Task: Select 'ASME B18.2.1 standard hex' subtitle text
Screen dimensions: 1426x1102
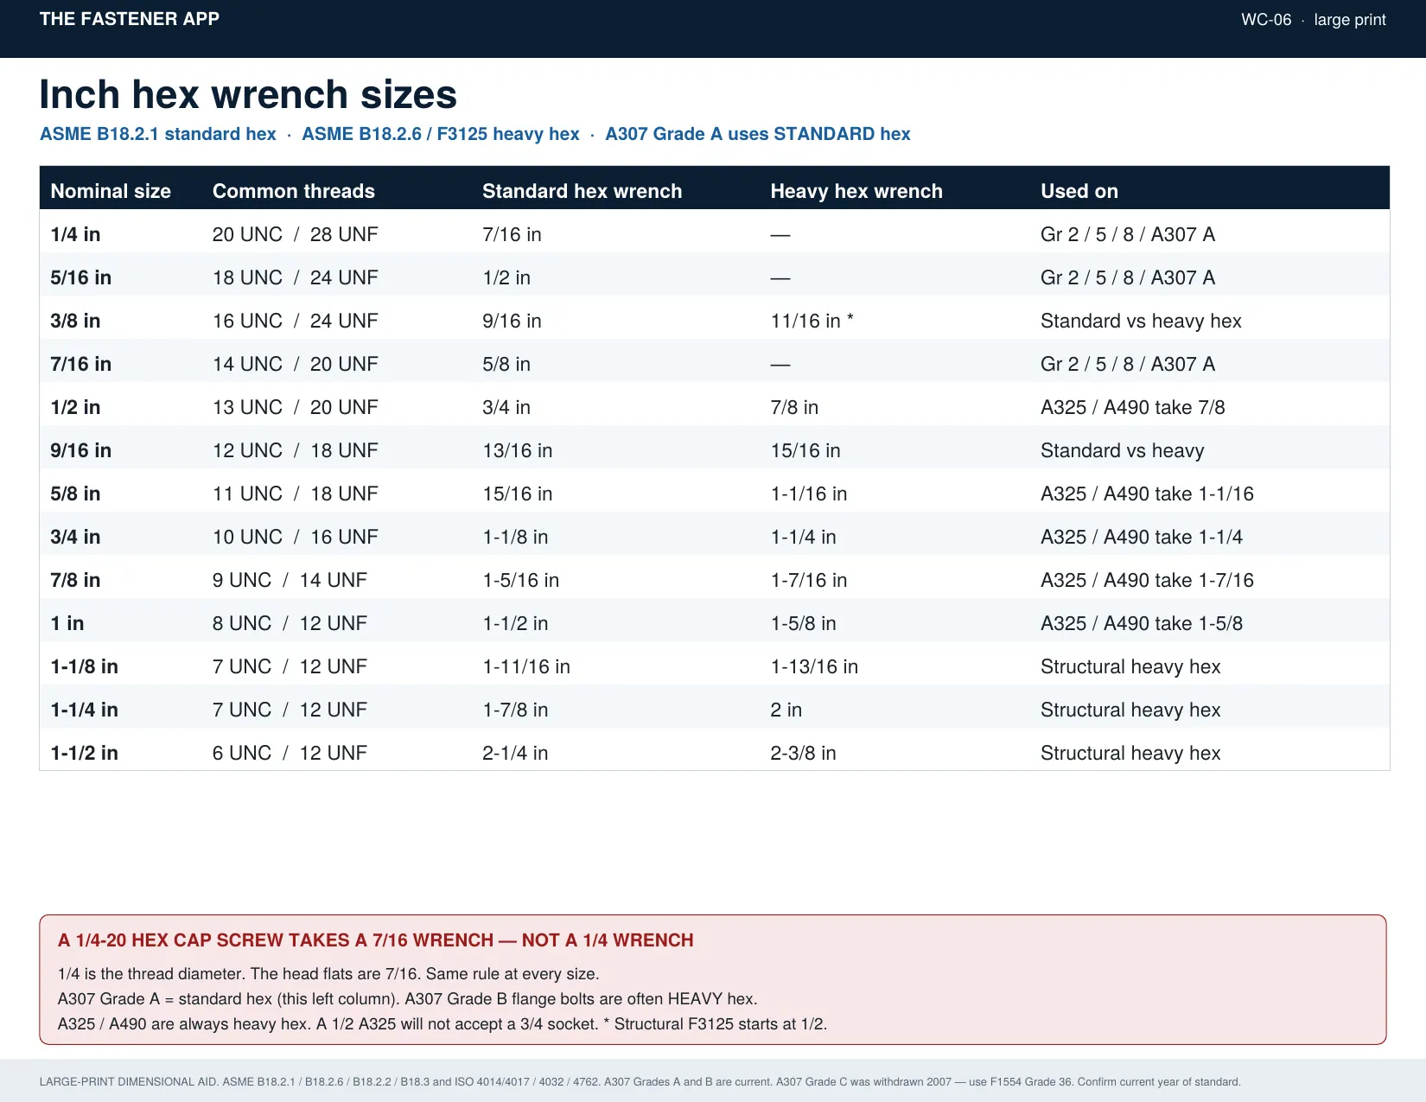Action: click(158, 134)
